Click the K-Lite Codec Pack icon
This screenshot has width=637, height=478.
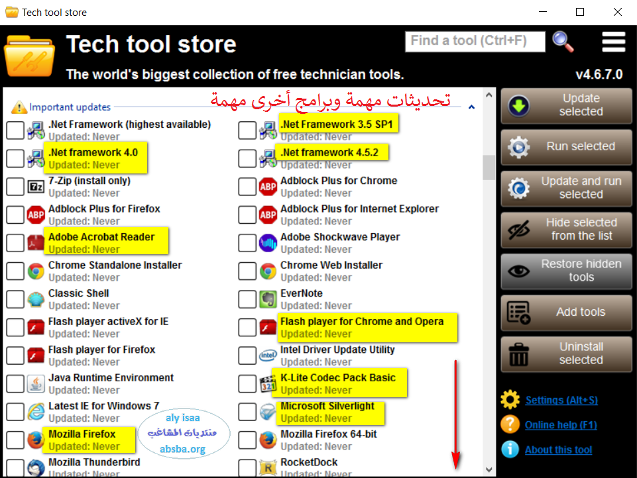pos(268,384)
